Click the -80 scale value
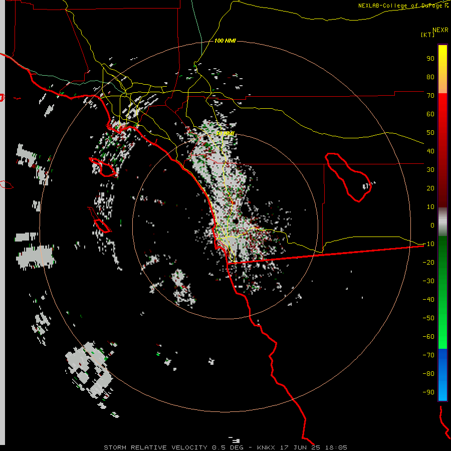Image resolution: width=451 pixels, height=451 pixels. [x=428, y=374]
